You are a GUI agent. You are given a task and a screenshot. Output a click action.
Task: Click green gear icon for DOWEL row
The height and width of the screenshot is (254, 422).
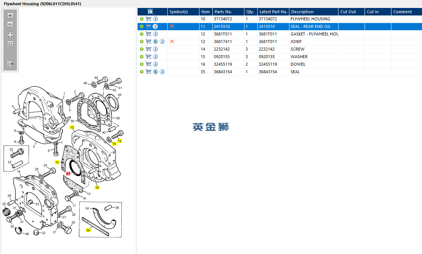(142, 64)
